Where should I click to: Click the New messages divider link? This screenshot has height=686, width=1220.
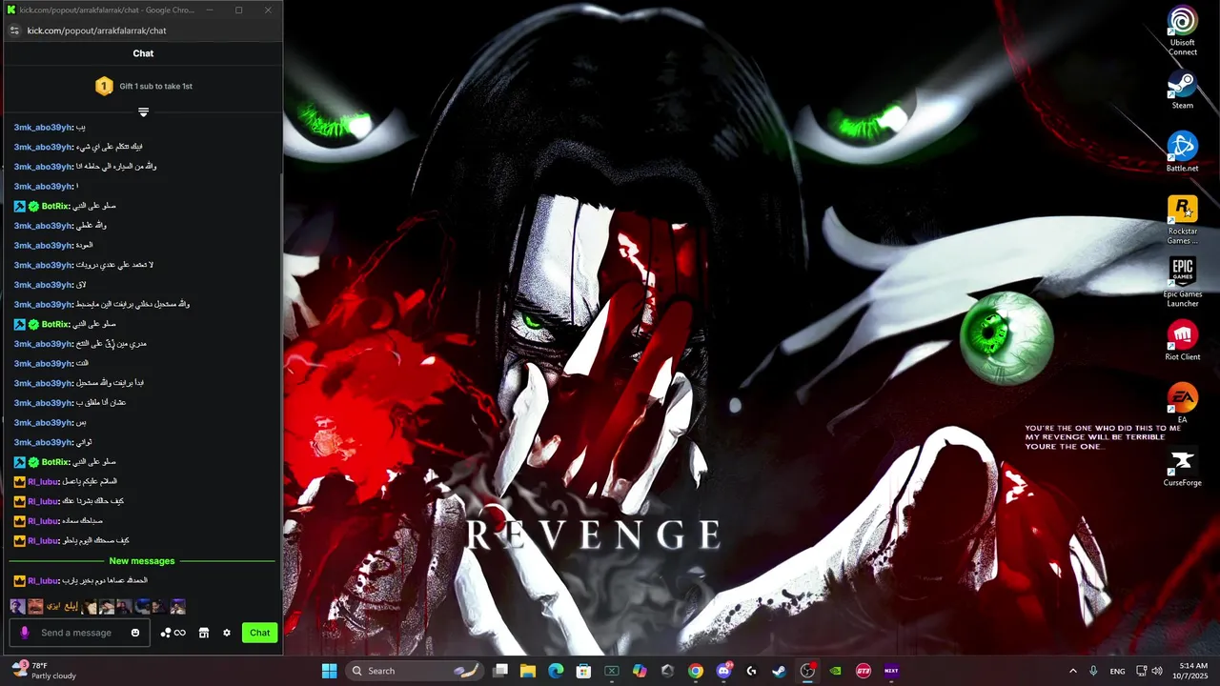[142, 561]
